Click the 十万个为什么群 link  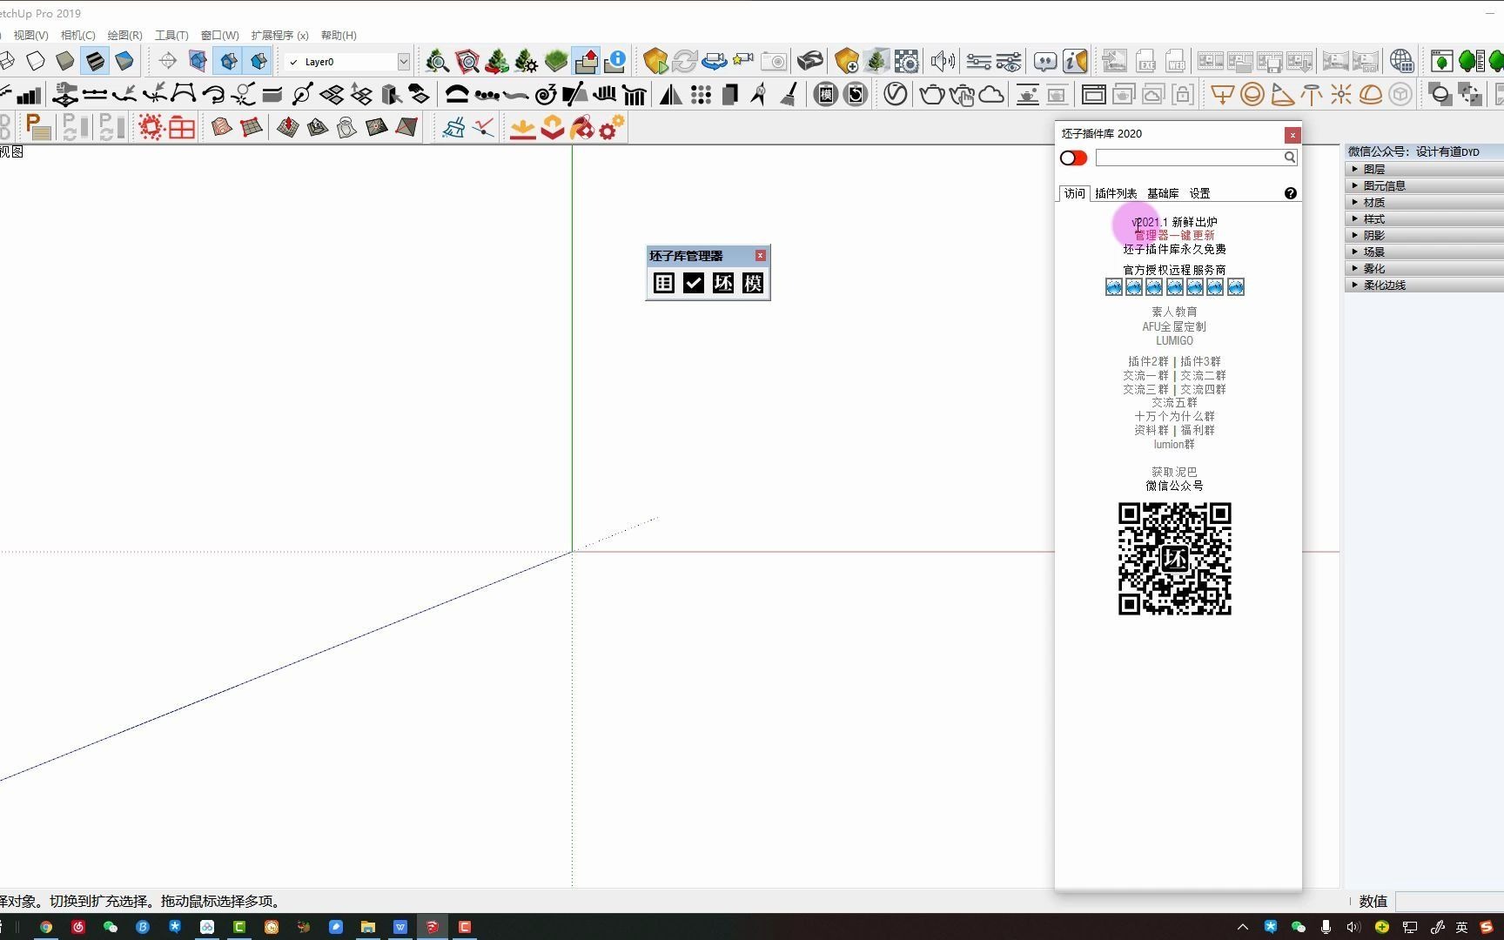(x=1174, y=416)
